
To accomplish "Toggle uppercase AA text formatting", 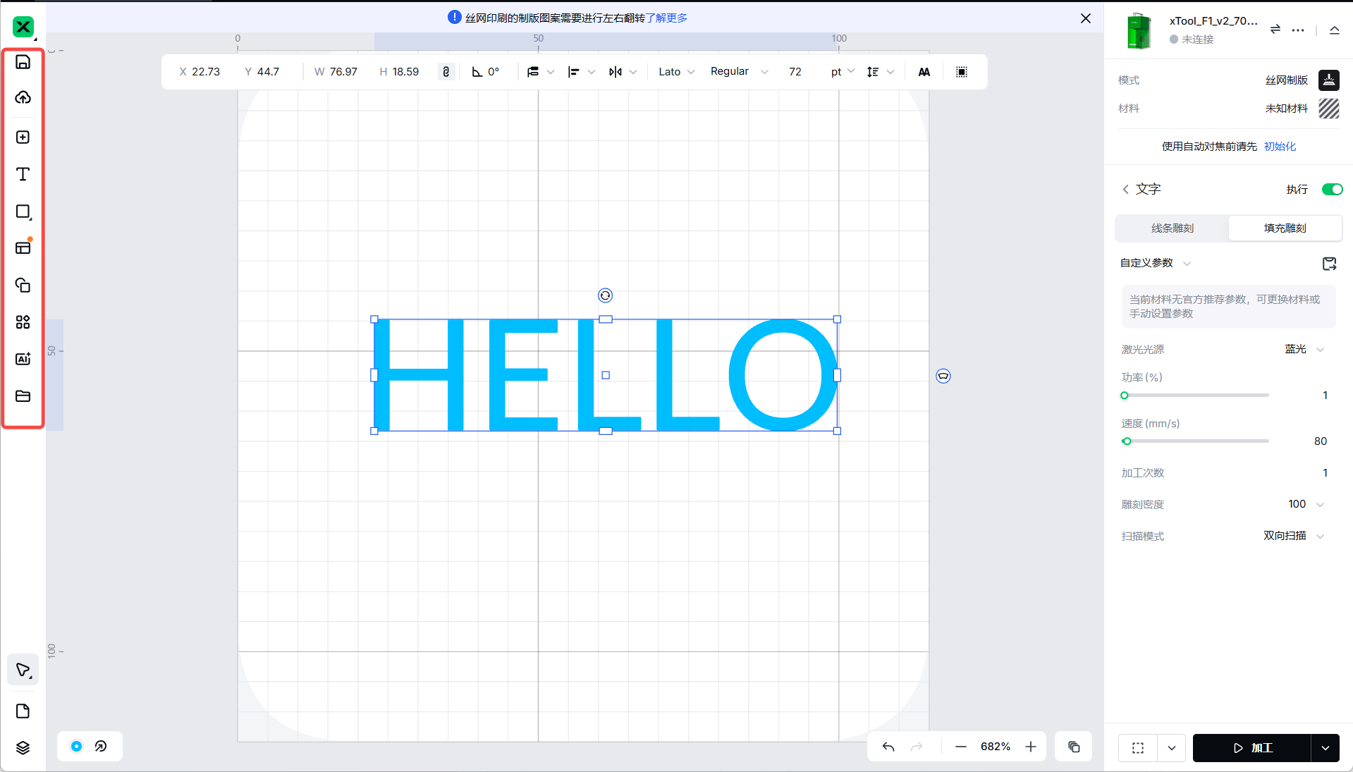I will [x=924, y=72].
